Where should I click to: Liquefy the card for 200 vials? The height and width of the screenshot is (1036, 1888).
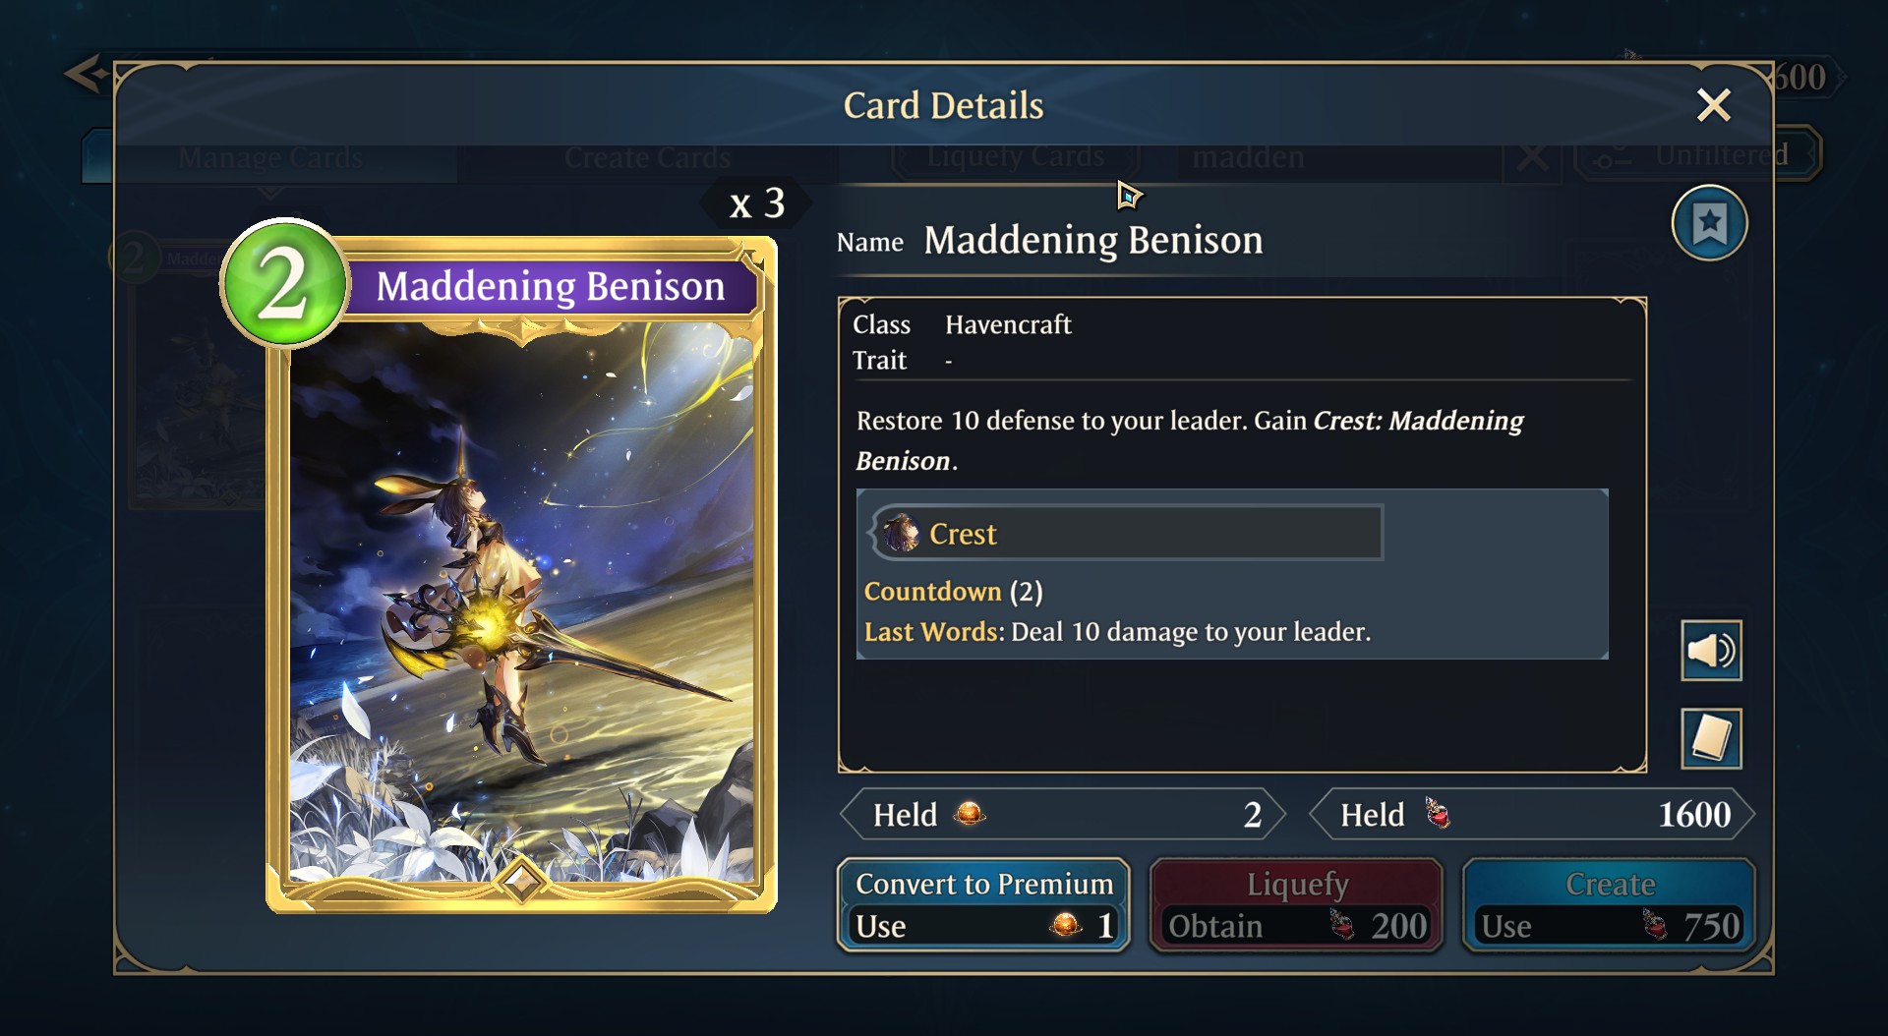1297,905
